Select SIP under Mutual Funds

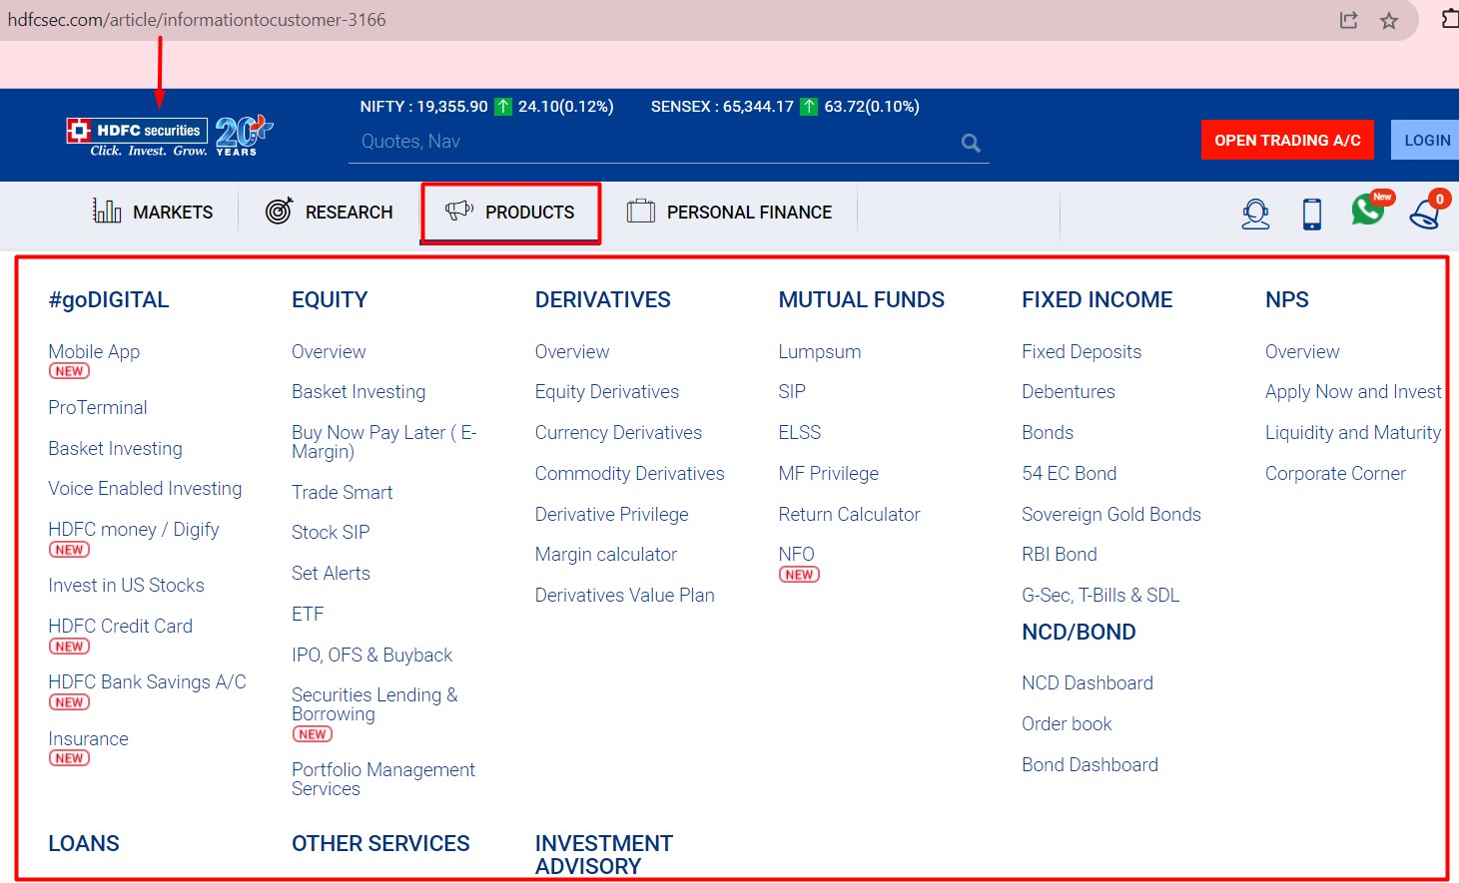click(x=792, y=392)
